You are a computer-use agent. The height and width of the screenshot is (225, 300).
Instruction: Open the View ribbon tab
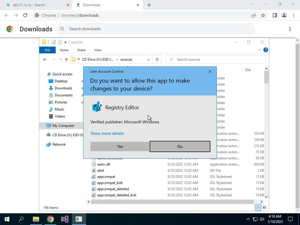(98, 50)
